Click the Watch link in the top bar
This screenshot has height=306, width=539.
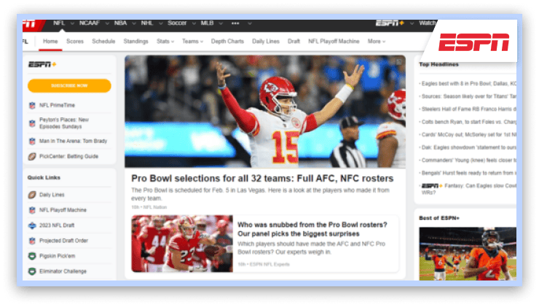(428, 23)
